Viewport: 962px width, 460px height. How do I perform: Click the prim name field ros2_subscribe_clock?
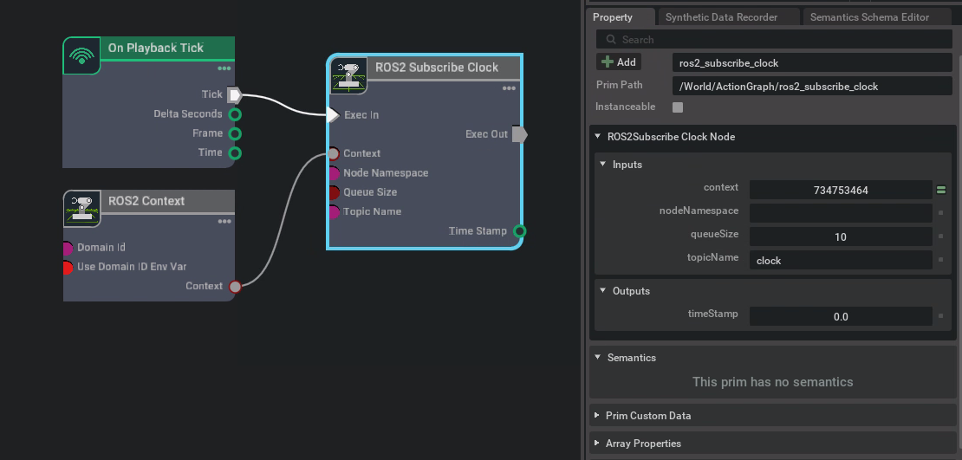click(x=812, y=62)
